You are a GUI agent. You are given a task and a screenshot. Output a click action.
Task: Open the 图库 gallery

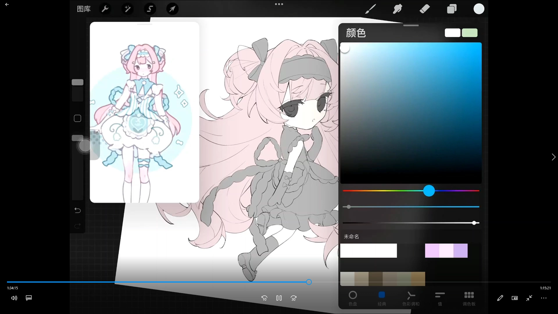pos(84,9)
